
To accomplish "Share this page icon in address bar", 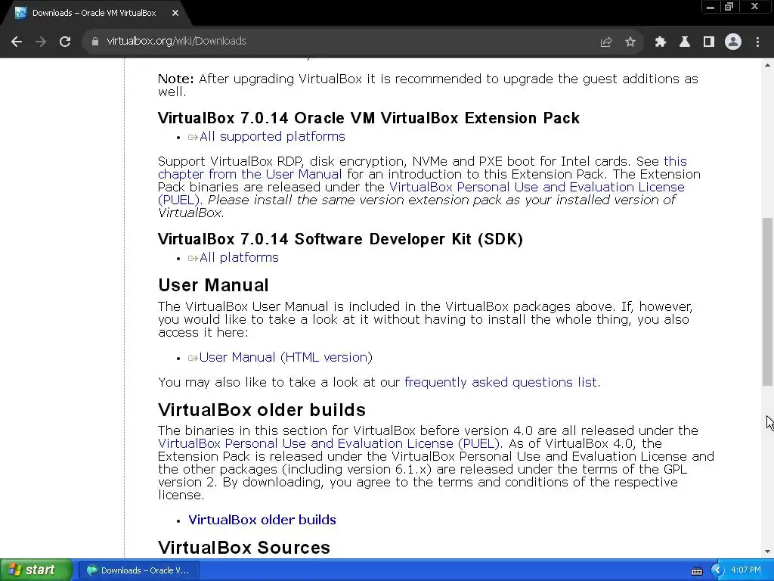I will [x=605, y=42].
